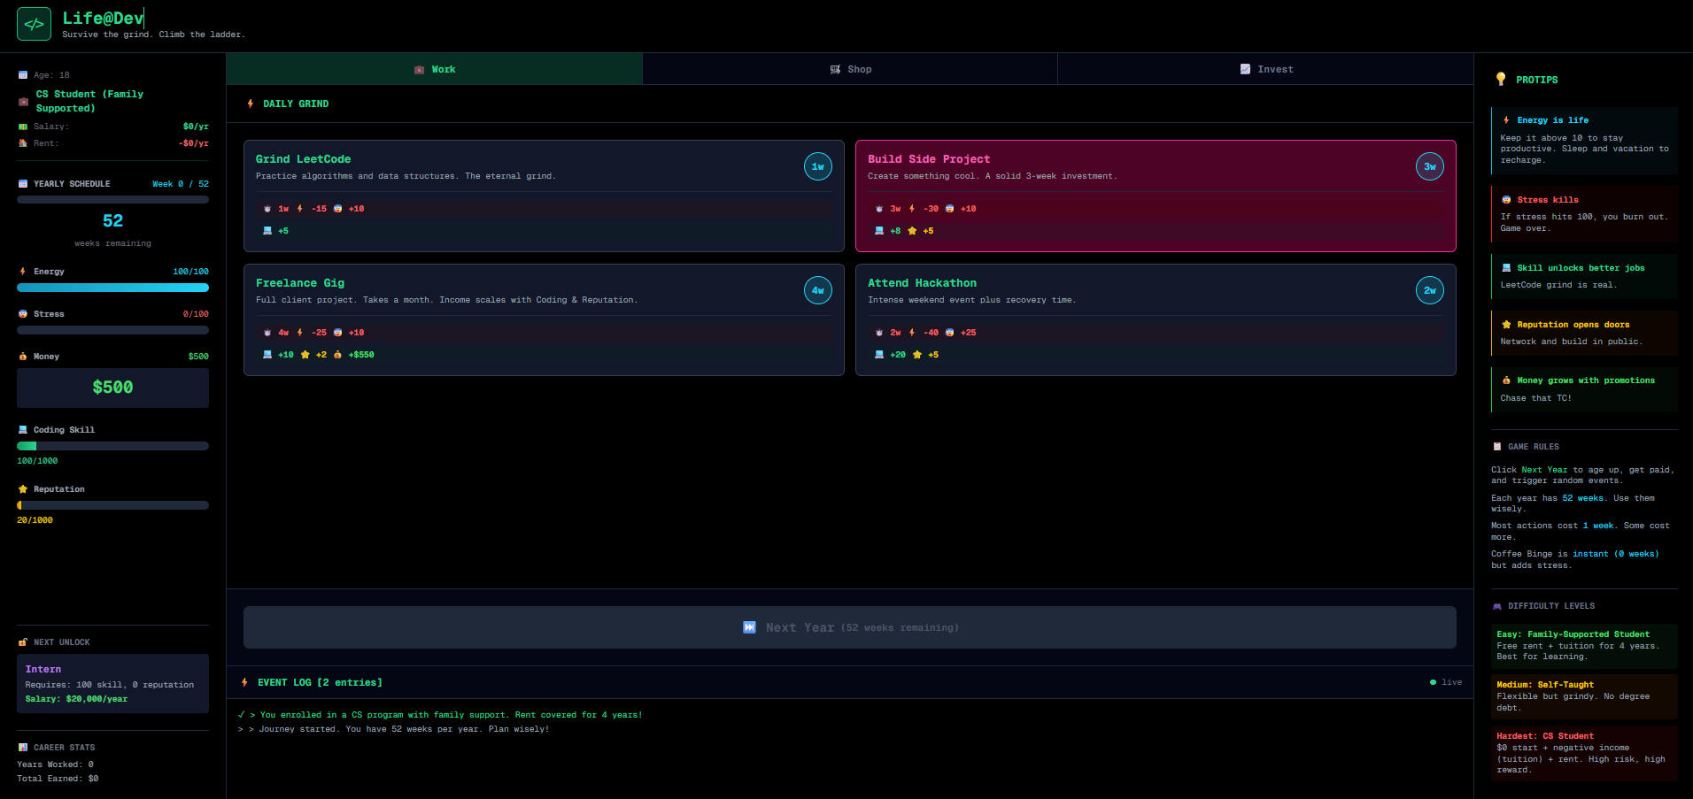Screen dimensions: 1693x799
Task: Click the Next Unlock padlock icon
Action: coord(23,642)
